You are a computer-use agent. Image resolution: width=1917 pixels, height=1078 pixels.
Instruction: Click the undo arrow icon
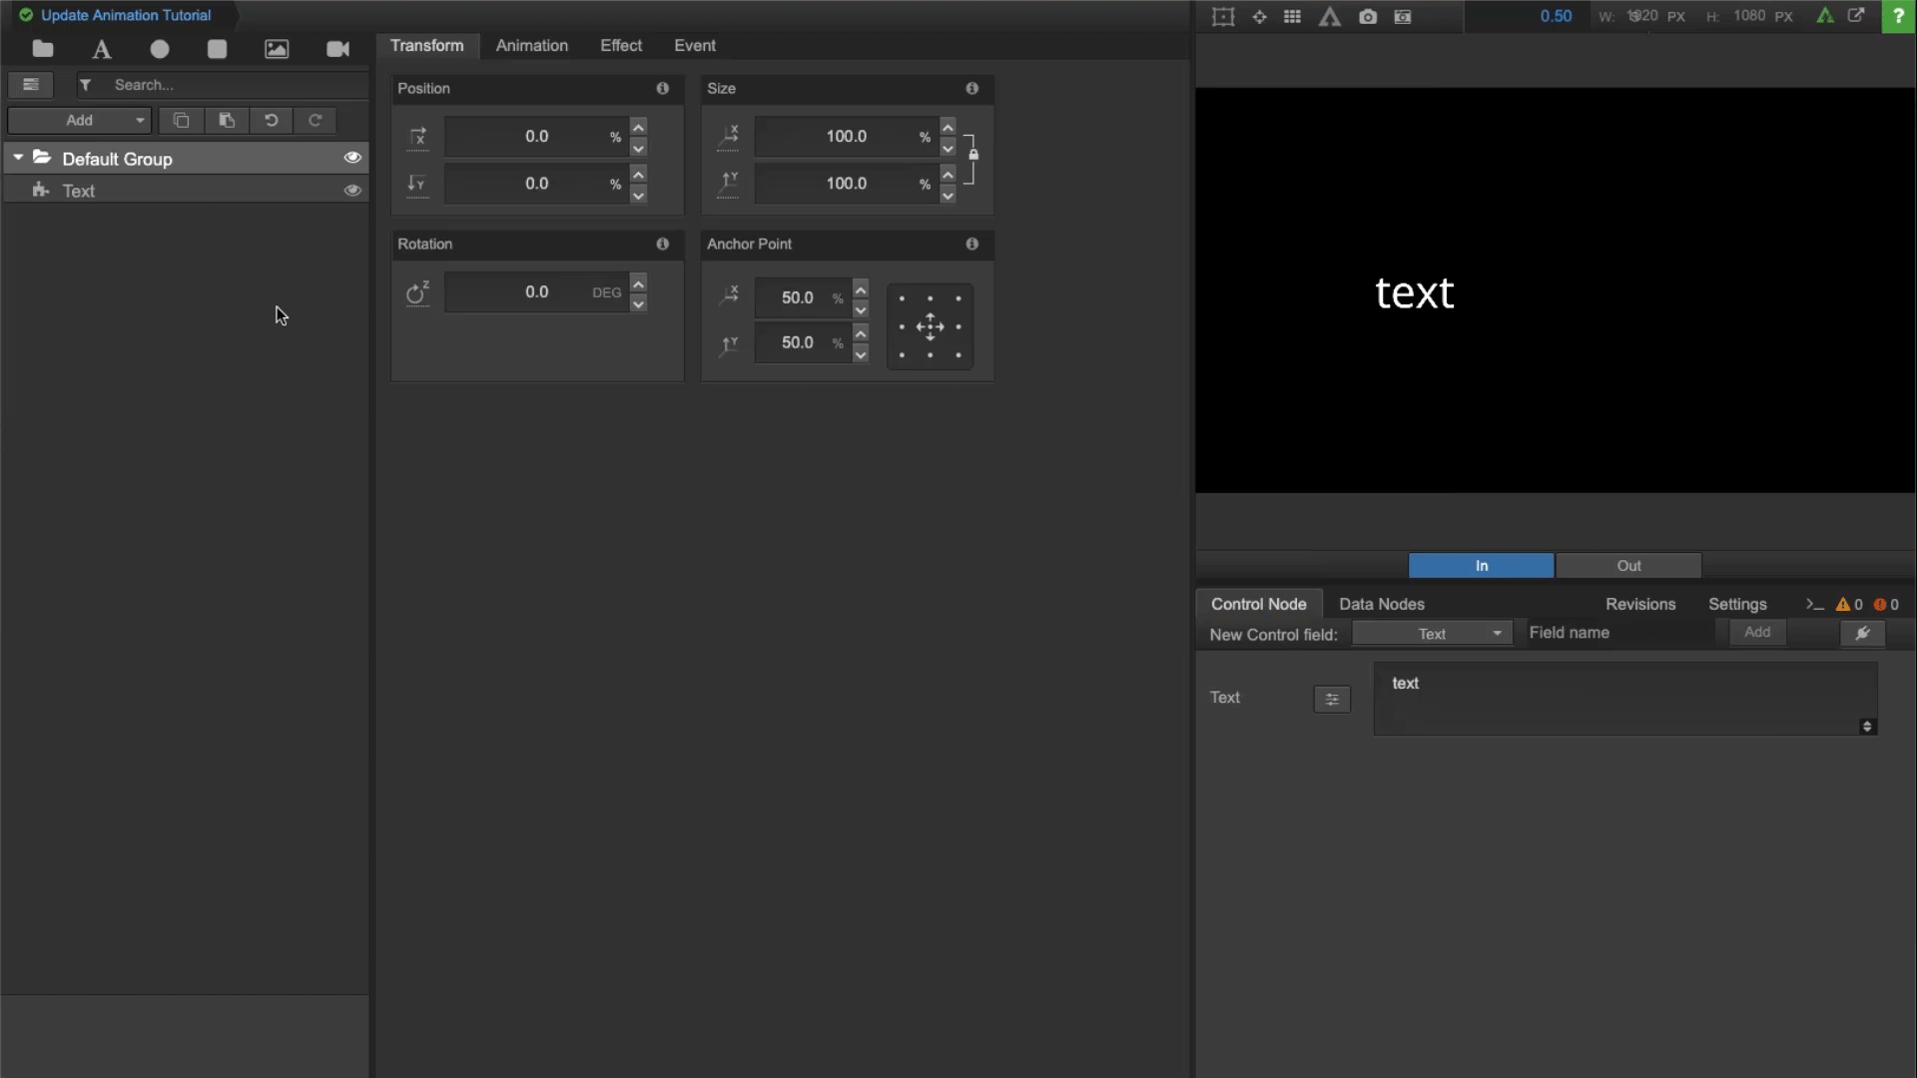271,120
